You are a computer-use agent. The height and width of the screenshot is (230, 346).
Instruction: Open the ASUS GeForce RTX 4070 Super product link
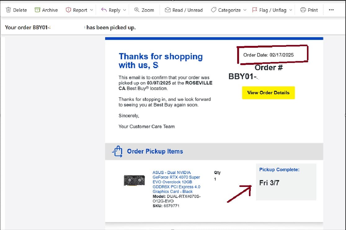click(176, 182)
